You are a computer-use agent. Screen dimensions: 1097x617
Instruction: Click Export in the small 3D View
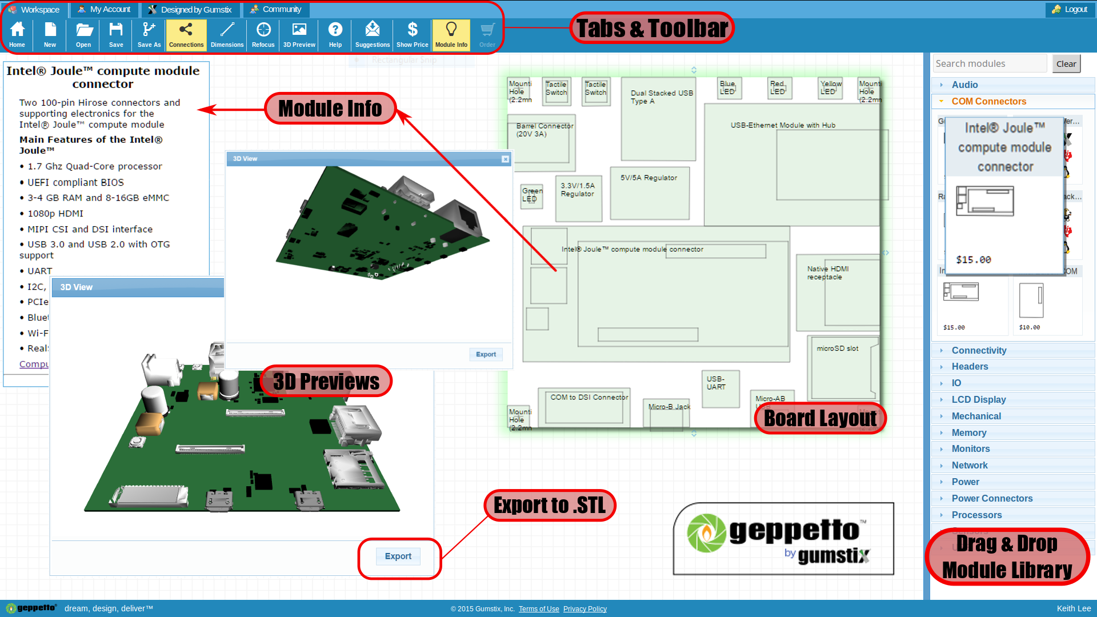click(x=486, y=354)
